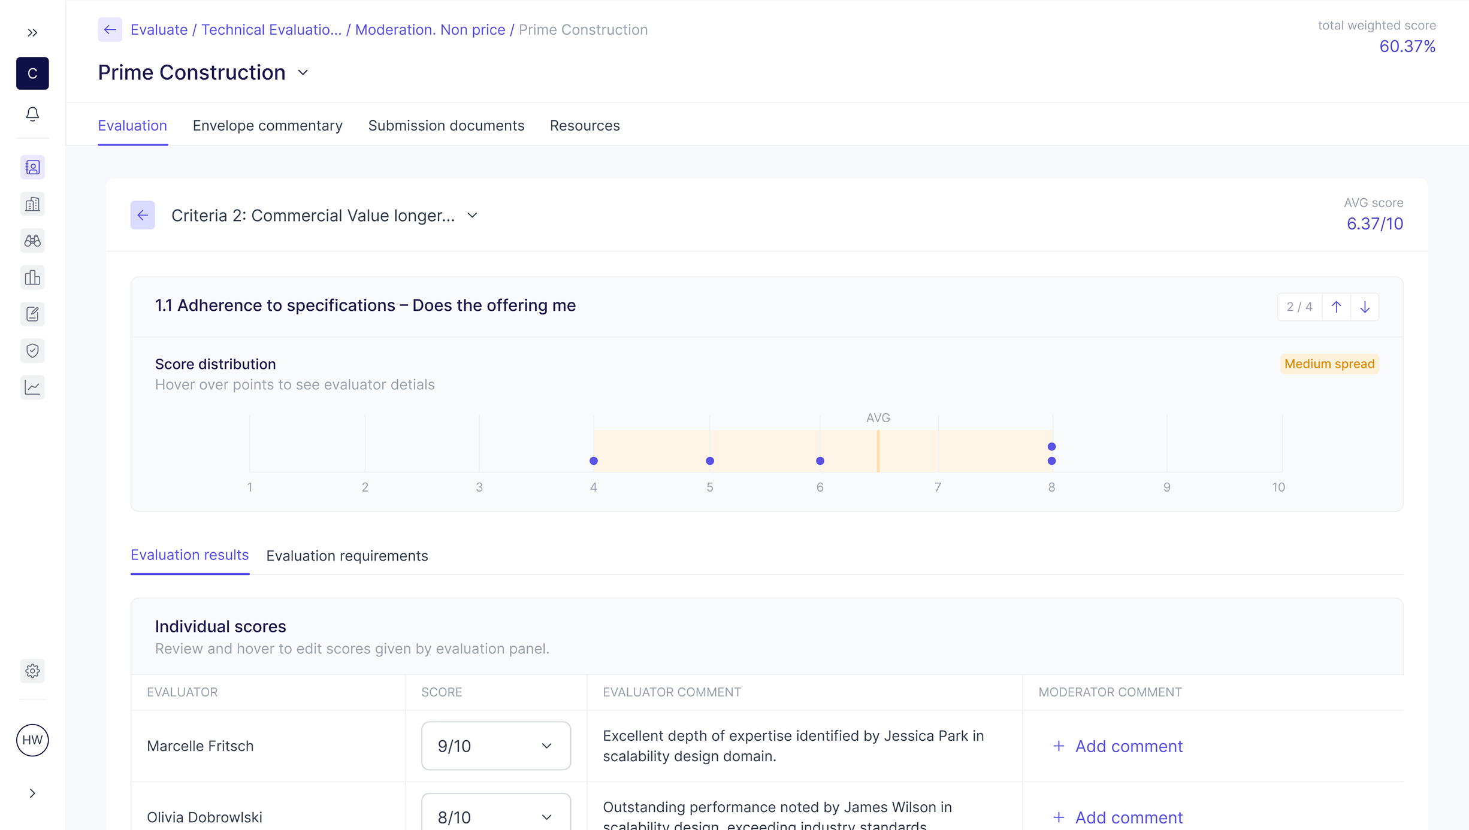This screenshot has width=1469, height=830.
Task: Click the score point at 4
Action: pos(594,461)
